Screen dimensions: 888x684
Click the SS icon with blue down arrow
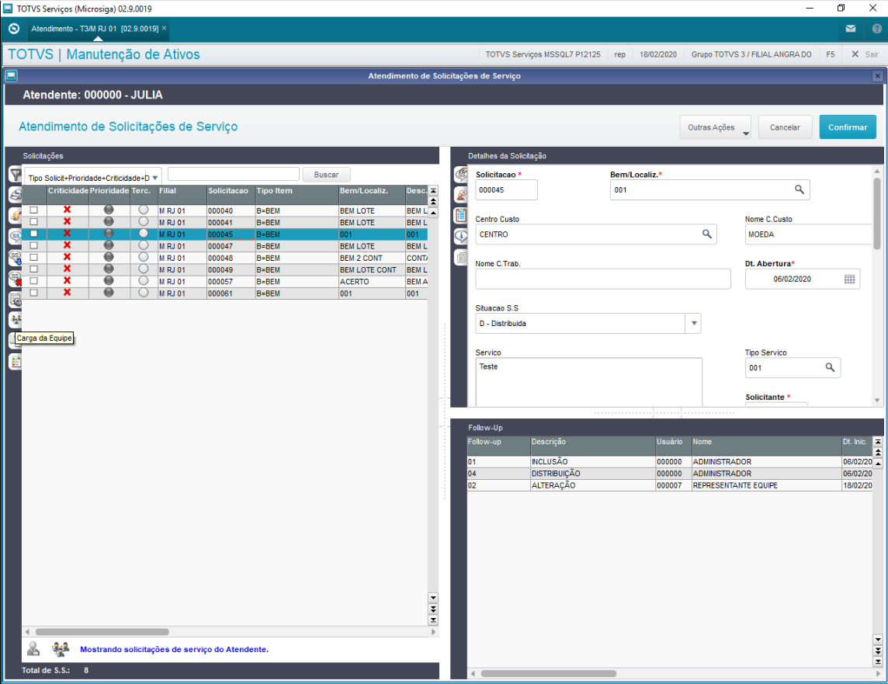tap(16, 259)
